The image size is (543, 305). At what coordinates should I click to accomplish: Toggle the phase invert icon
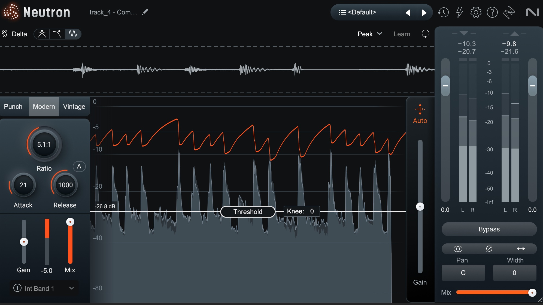coord(489,249)
